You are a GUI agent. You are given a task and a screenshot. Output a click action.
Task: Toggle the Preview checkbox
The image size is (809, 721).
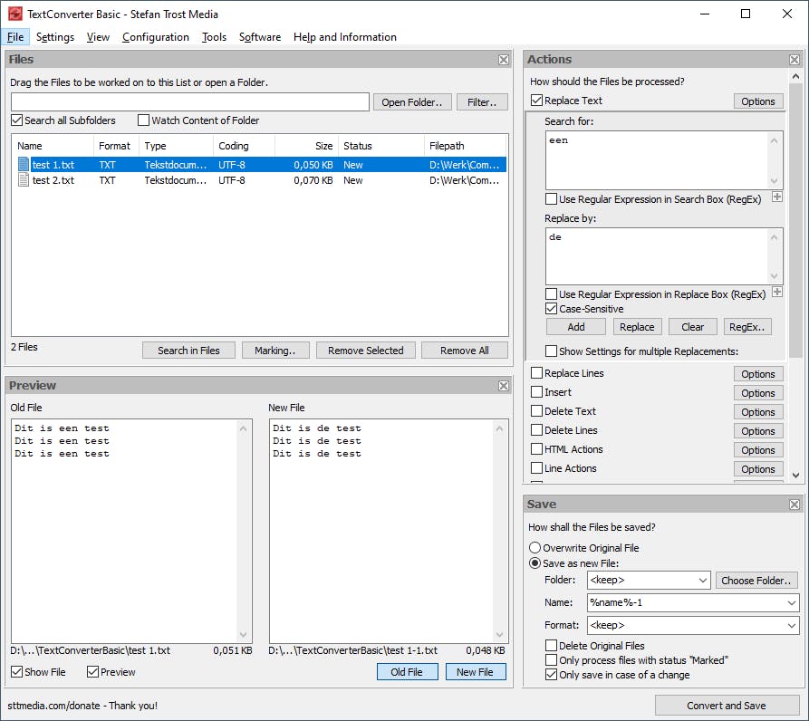click(93, 671)
